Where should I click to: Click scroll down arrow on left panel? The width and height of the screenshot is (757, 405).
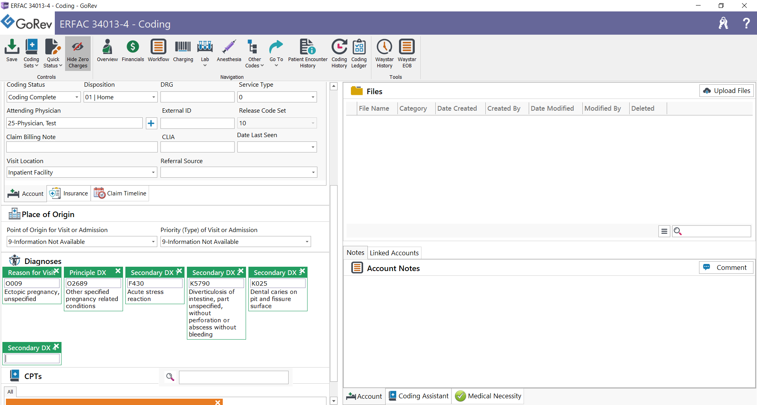[x=334, y=401]
